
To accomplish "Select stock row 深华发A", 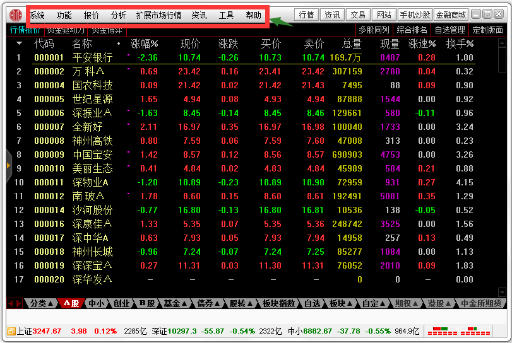I will (253, 279).
